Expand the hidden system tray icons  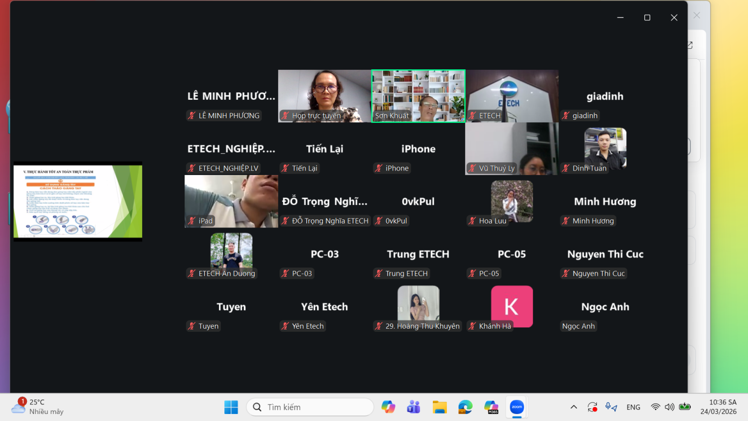(x=574, y=407)
